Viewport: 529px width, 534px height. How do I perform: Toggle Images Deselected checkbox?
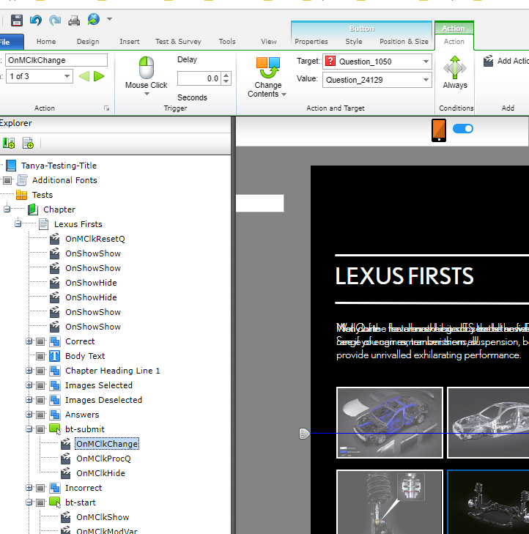40,400
